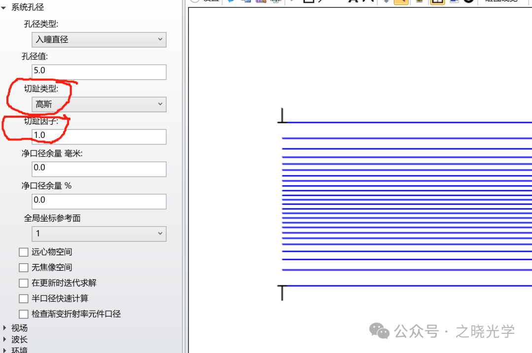Open the 孔径类型 dropdown showing 入瞳直径

pyautogui.click(x=99, y=39)
